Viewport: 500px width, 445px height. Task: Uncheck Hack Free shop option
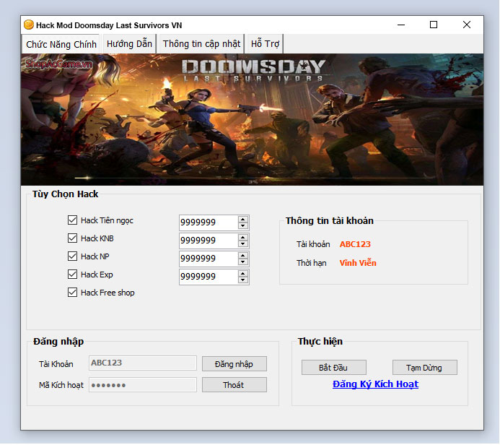[x=72, y=293]
